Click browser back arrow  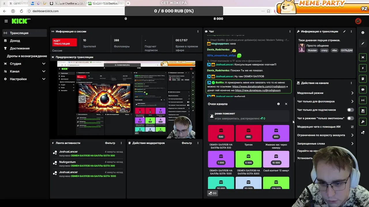[5, 11]
